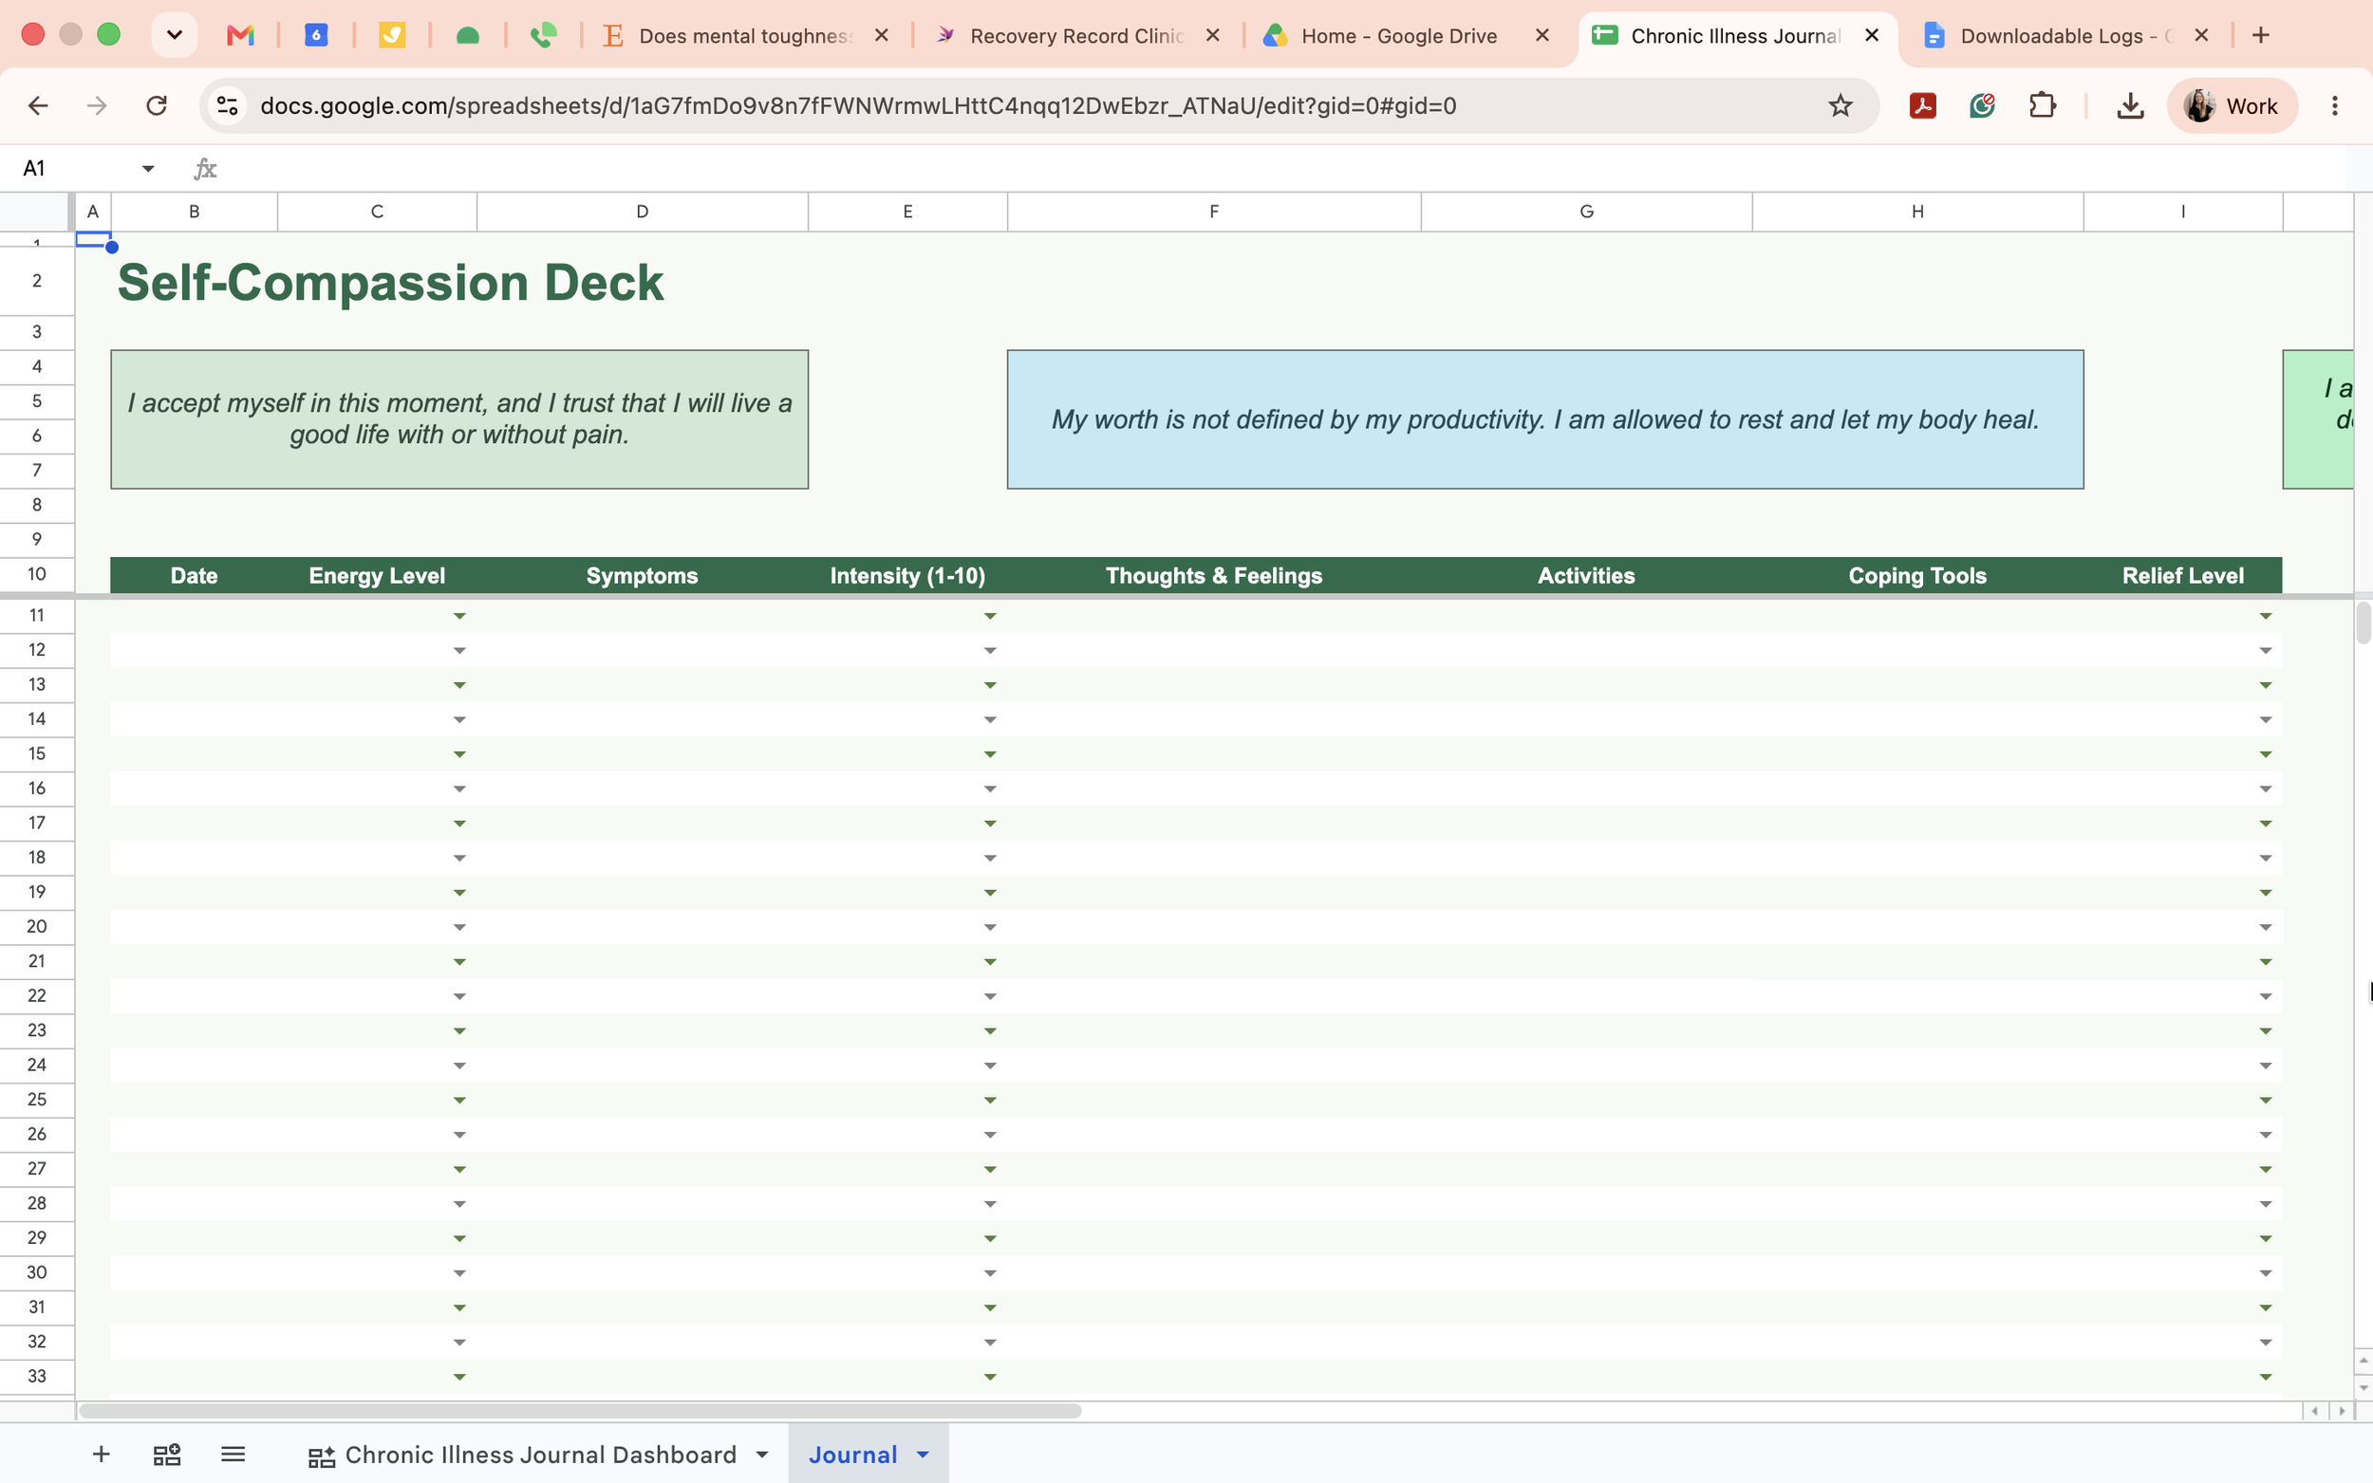Add a new sheet with plus icon
Screen dimensions: 2373x1483
(x=101, y=1454)
